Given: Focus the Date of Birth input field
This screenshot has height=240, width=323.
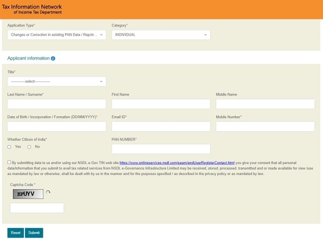Looking at the screenshot, I should click(57, 126).
